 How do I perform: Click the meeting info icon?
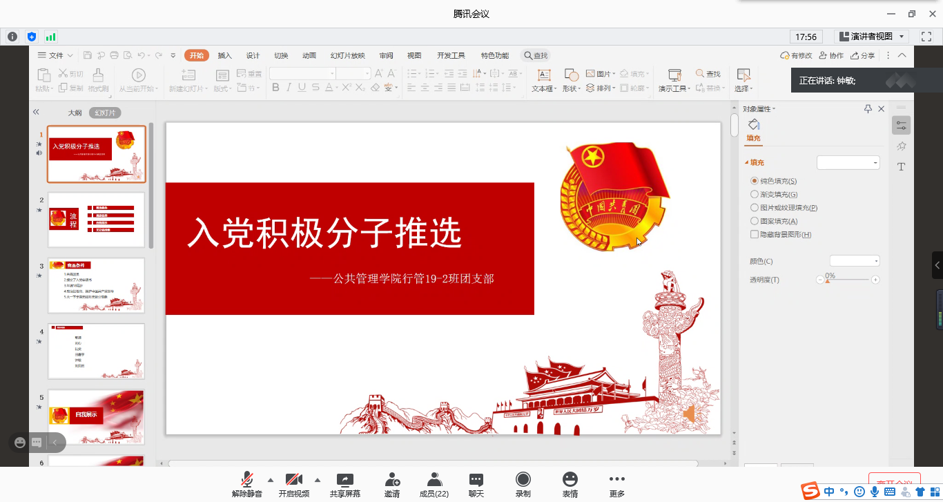pos(12,37)
